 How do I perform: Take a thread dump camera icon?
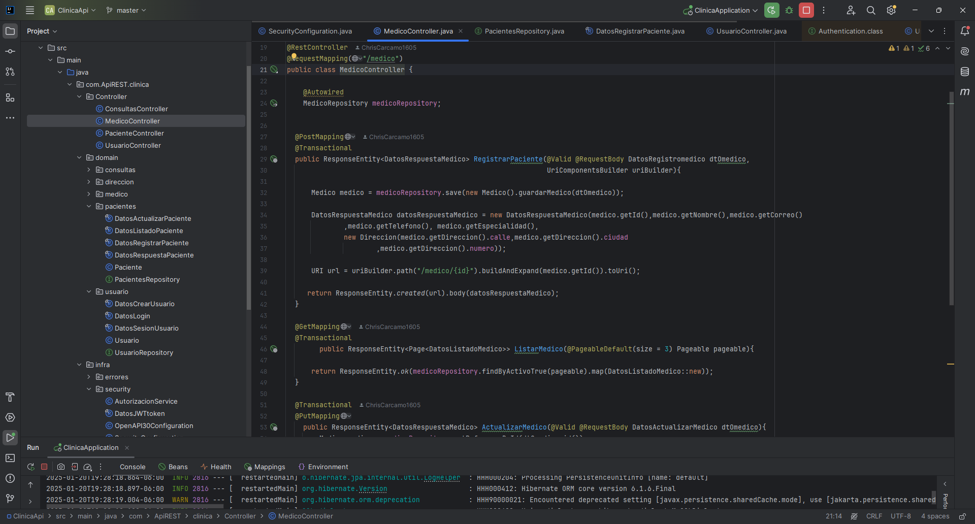(61, 467)
